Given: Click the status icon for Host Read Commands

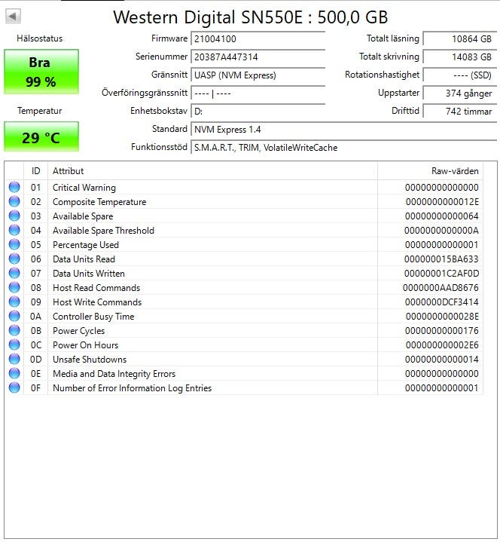Looking at the screenshot, I should point(14,288).
